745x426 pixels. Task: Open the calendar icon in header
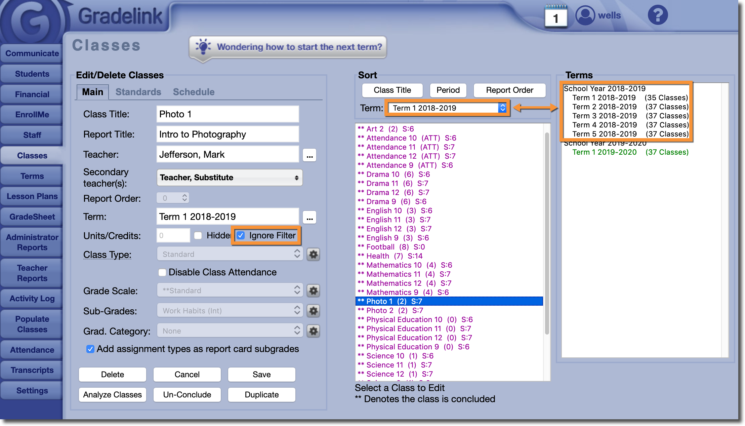pyautogui.click(x=555, y=16)
